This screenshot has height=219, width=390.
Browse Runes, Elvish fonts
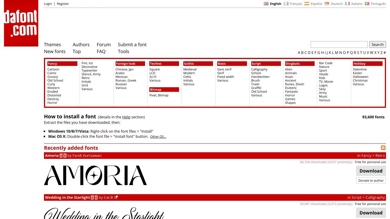coord(295,84)
